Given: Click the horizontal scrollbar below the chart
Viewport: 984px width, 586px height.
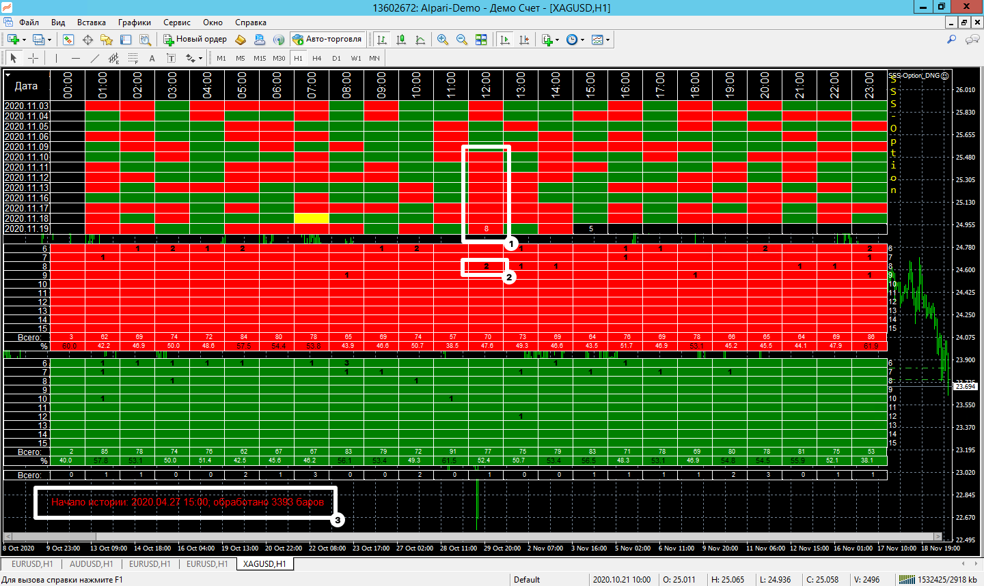Looking at the screenshot, I should click(x=478, y=536).
